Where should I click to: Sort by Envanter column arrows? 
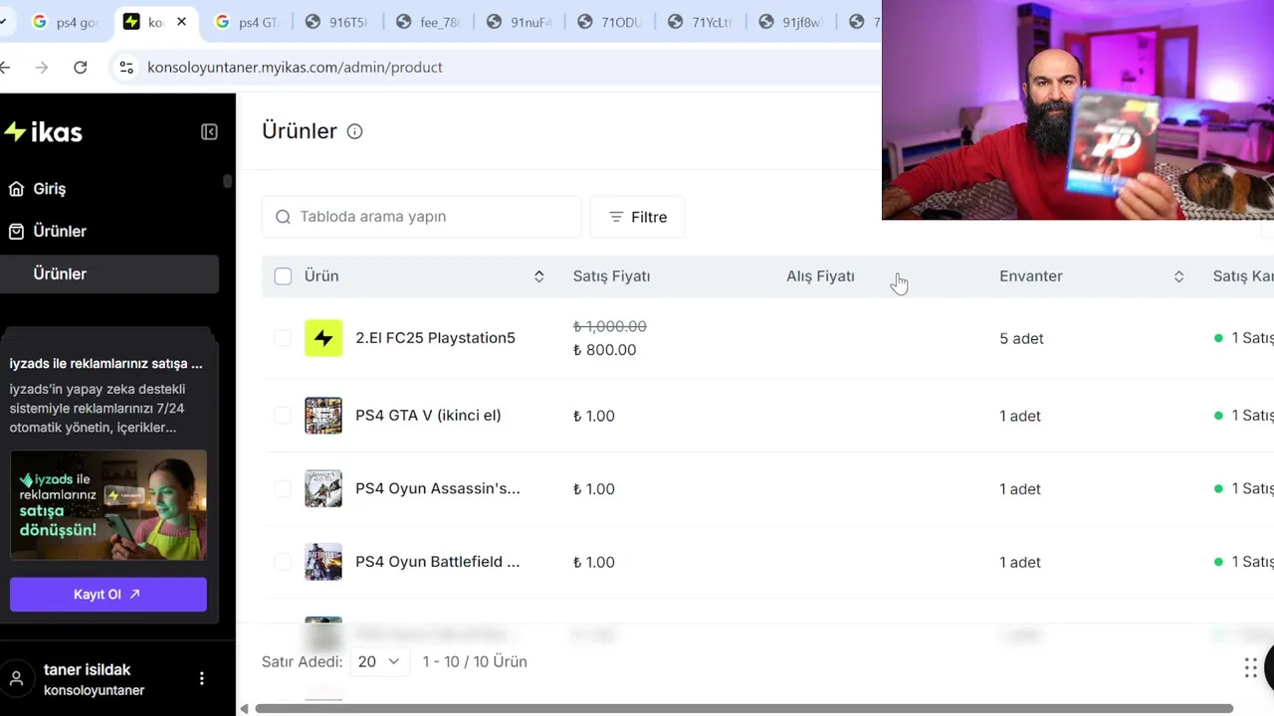click(x=1178, y=276)
